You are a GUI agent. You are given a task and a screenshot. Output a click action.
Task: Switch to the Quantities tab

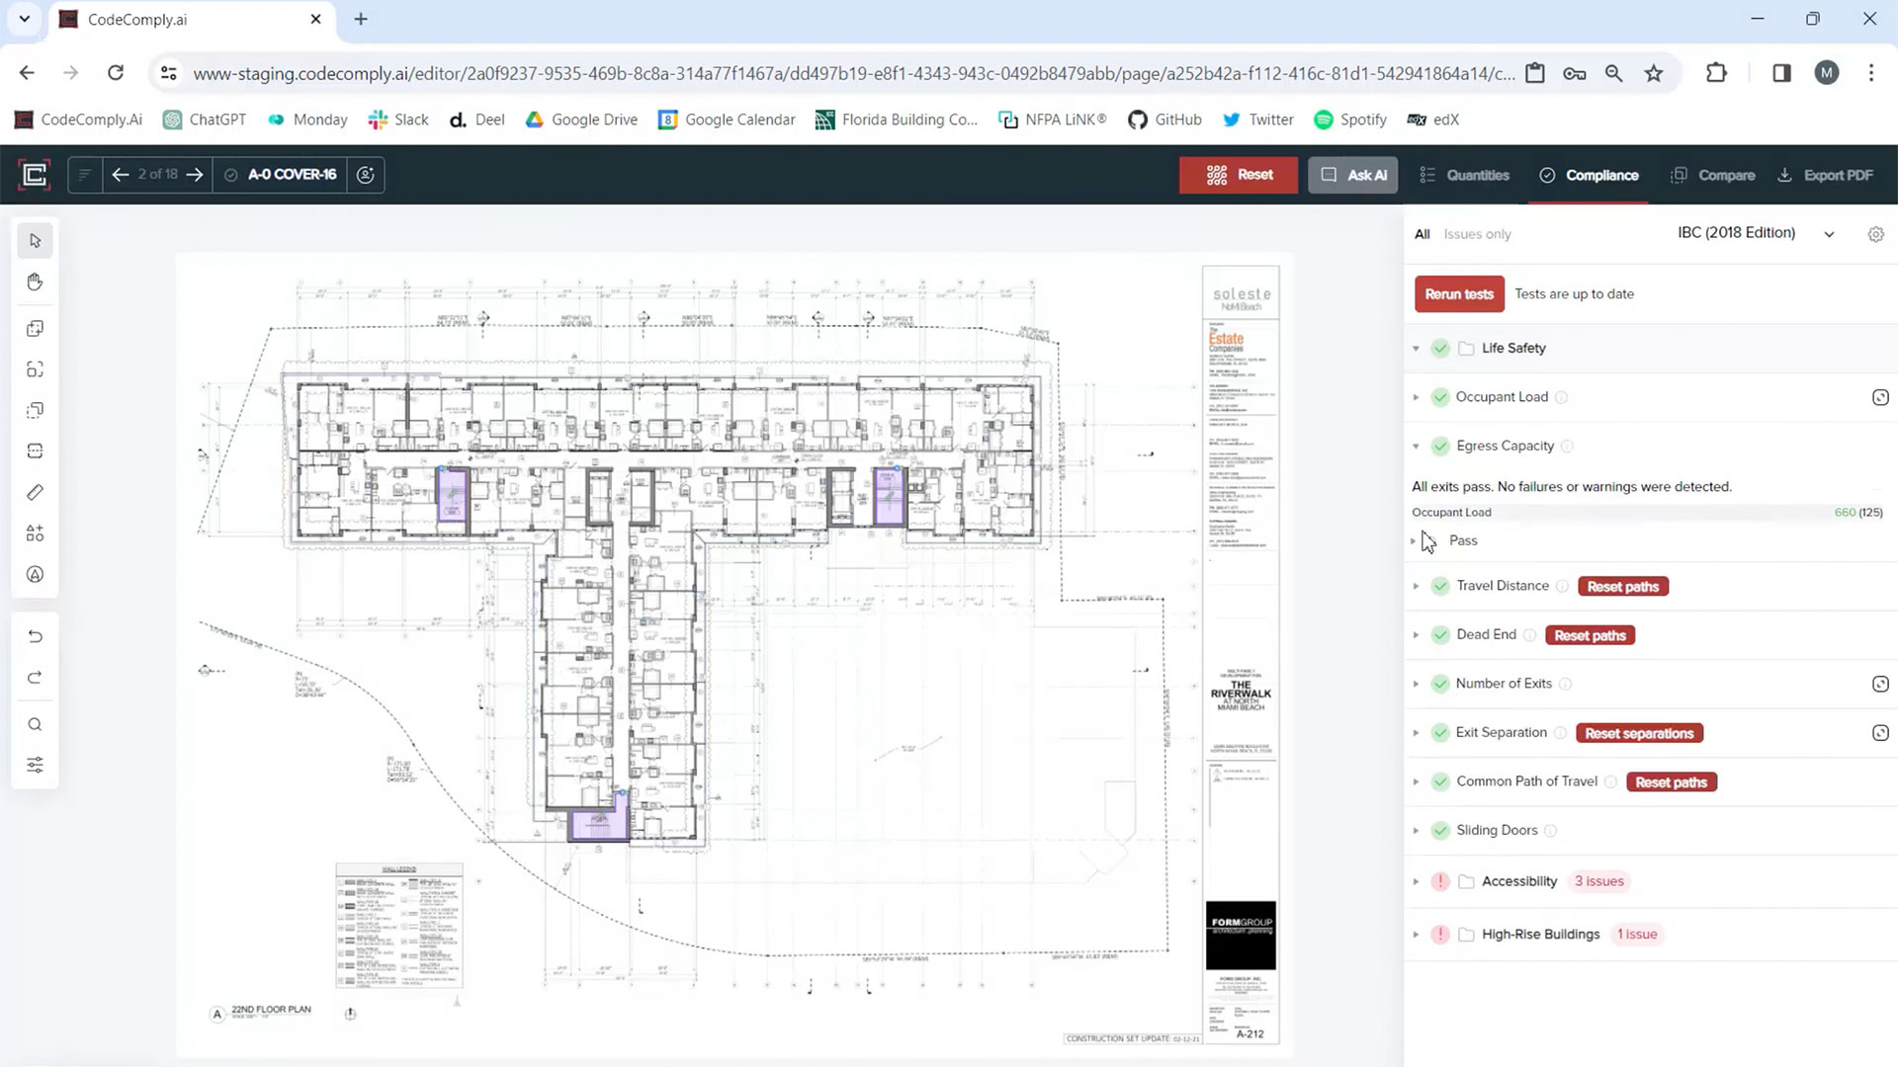(1465, 175)
